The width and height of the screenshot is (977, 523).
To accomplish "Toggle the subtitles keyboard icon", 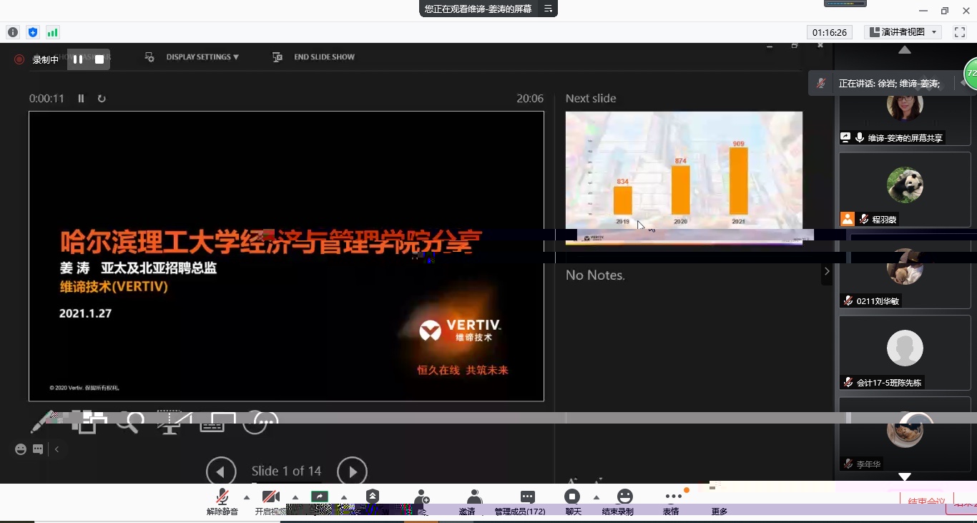I will pos(217,422).
